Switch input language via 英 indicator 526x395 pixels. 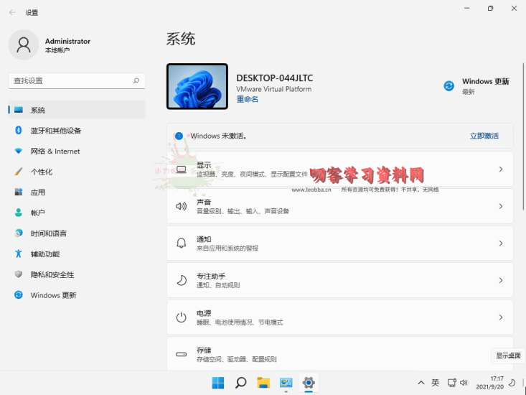(x=435, y=383)
